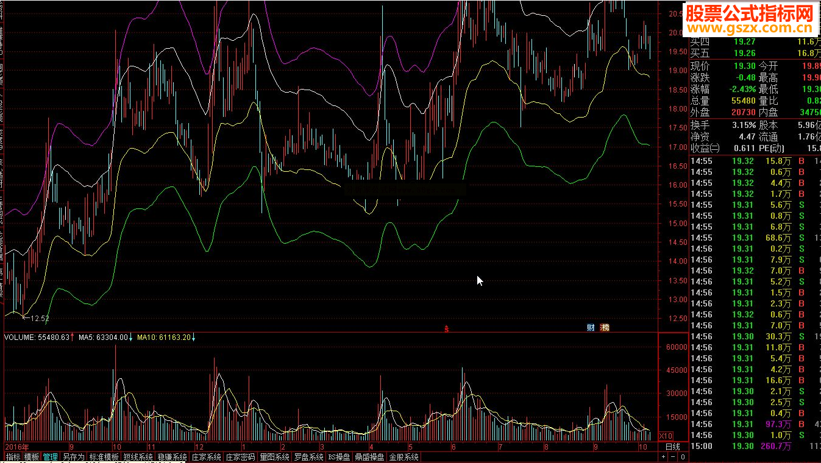
Task: Click 买五 price 19.26
Action: coord(744,53)
